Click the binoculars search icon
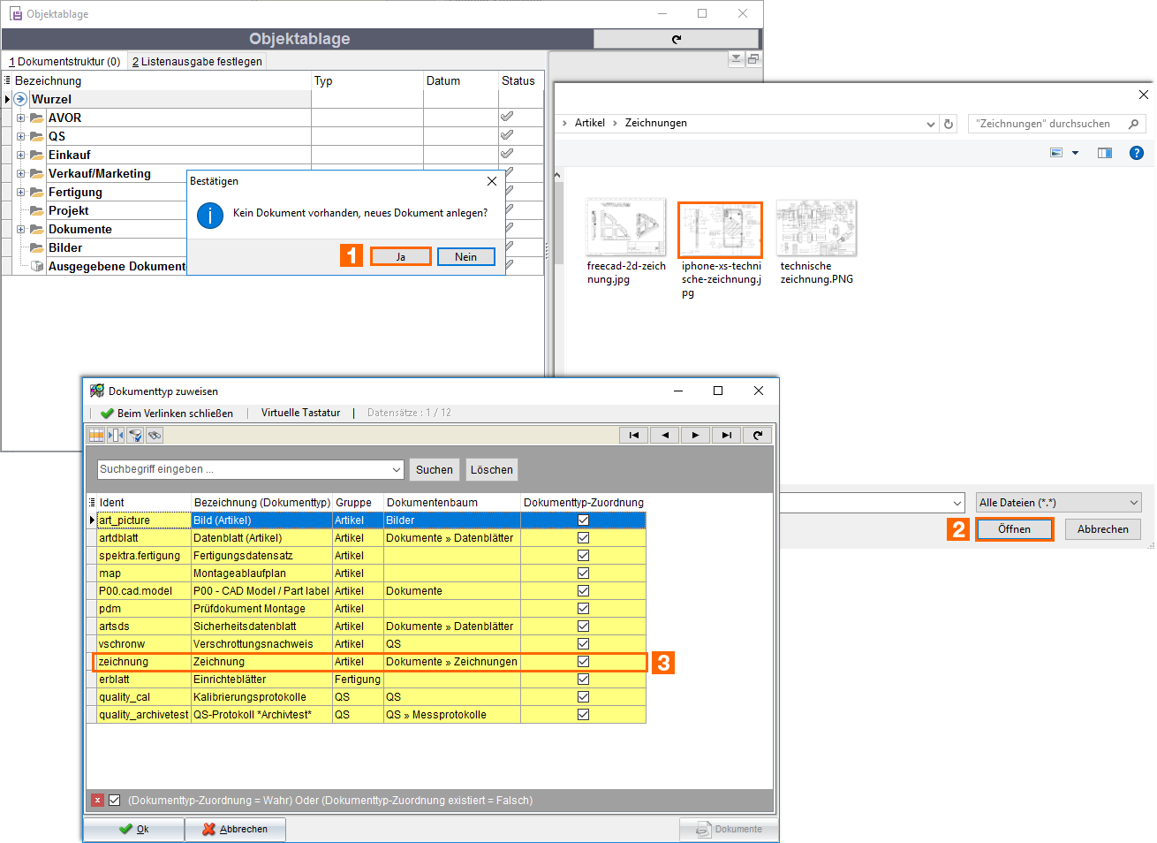The width and height of the screenshot is (1157, 843). point(155,435)
